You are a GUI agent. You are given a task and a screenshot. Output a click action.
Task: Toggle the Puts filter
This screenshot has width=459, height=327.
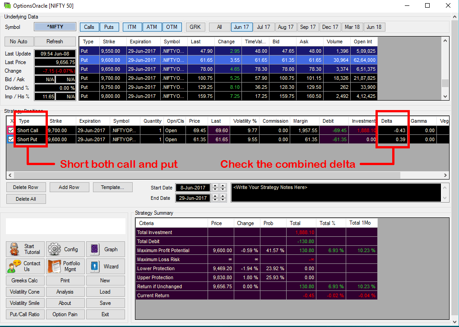(109, 27)
